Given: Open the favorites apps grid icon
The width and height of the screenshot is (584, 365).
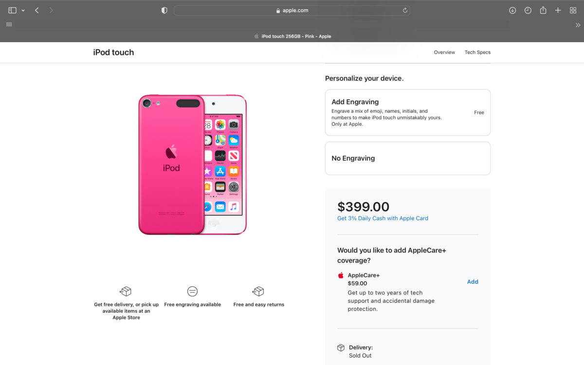Looking at the screenshot, I should pos(9,24).
